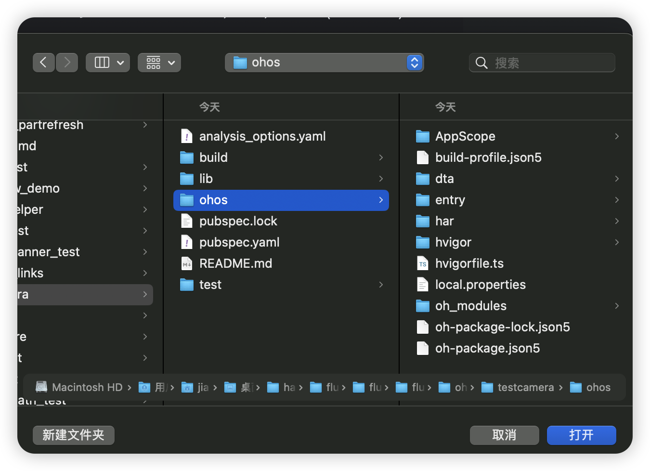
Task: Select the entry folder
Action: pos(450,200)
